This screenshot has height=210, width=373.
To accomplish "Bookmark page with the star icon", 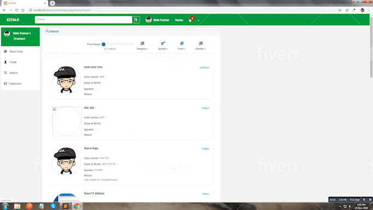I will 340,10.
